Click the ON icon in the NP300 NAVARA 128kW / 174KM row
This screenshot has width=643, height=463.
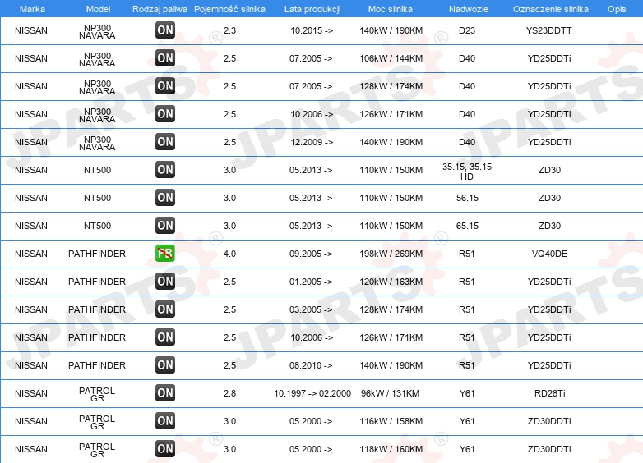point(165,85)
